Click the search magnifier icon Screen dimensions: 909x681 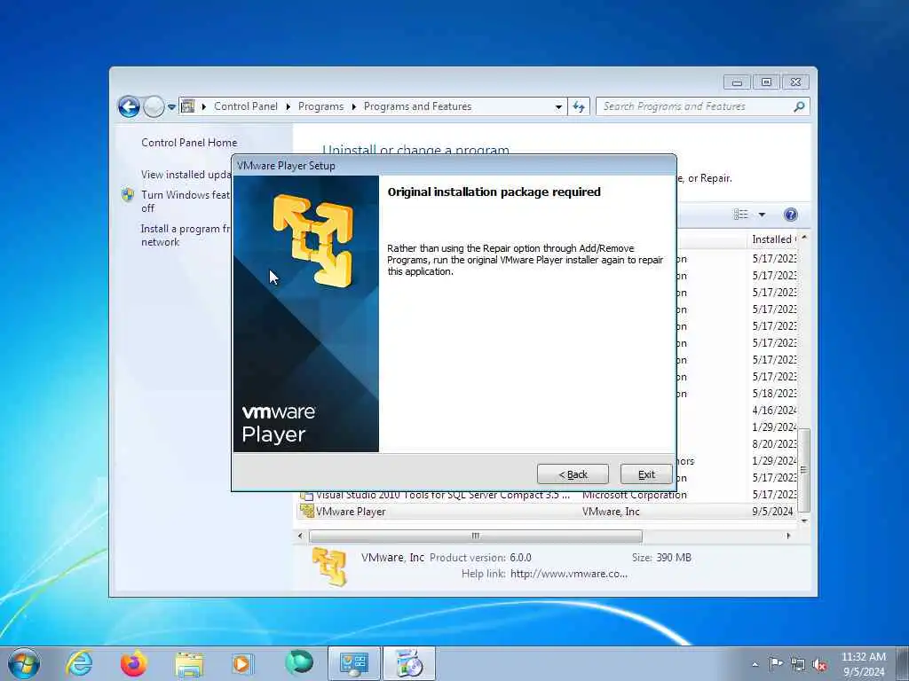pyautogui.click(x=800, y=106)
